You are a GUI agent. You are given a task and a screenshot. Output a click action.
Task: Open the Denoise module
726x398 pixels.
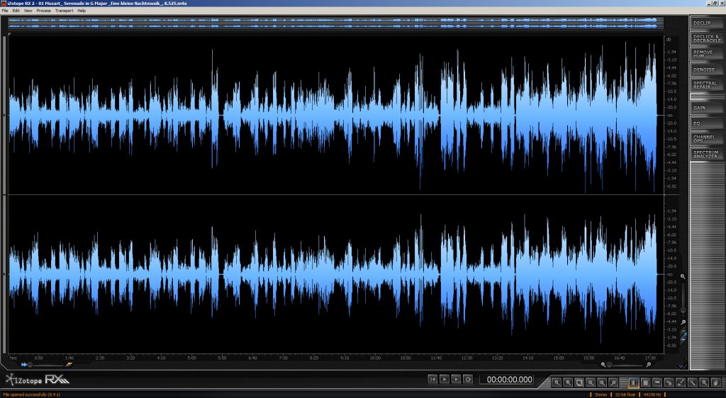pos(707,70)
